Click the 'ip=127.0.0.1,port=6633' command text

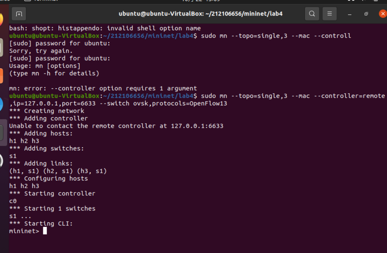click(54, 103)
